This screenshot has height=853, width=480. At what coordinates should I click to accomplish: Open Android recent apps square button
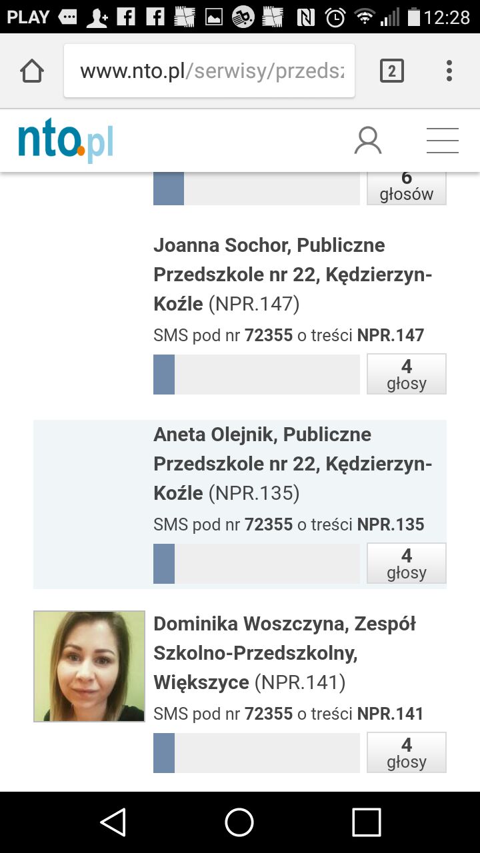click(366, 822)
